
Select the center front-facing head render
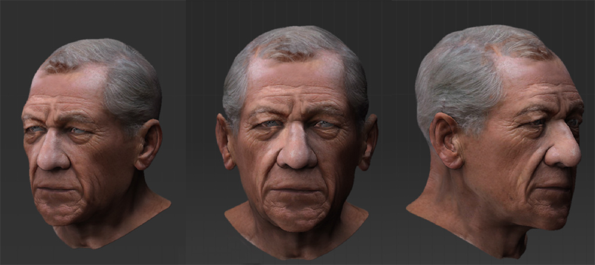point(296,143)
